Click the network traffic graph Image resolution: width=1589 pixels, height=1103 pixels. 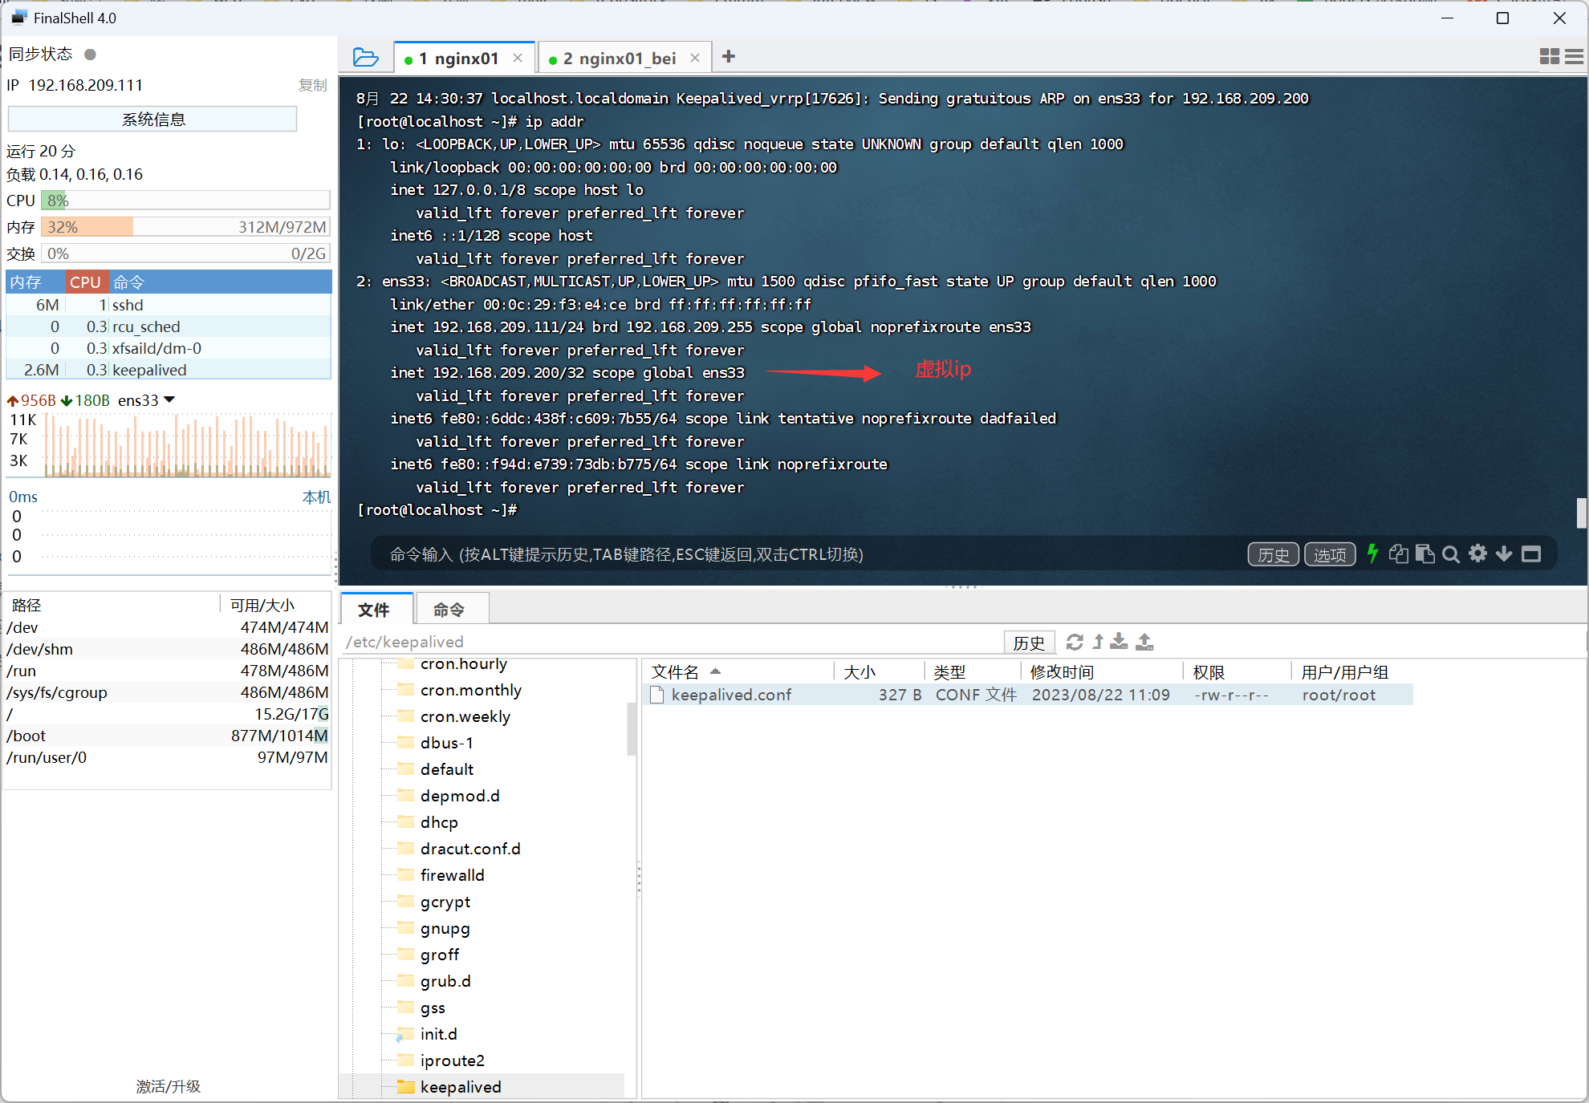tap(186, 445)
